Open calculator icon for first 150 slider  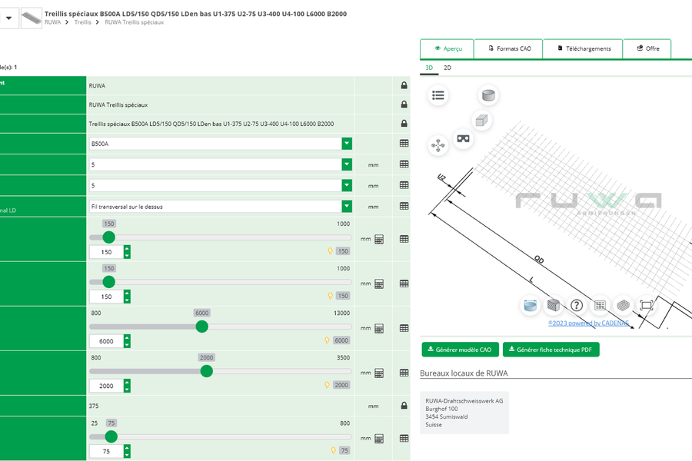pos(379,239)
